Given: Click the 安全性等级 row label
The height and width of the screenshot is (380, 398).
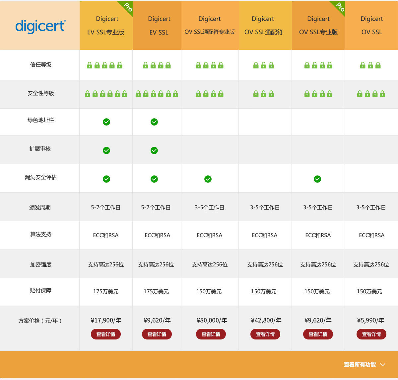Looking at the screenshot, I should click(41, 93).
